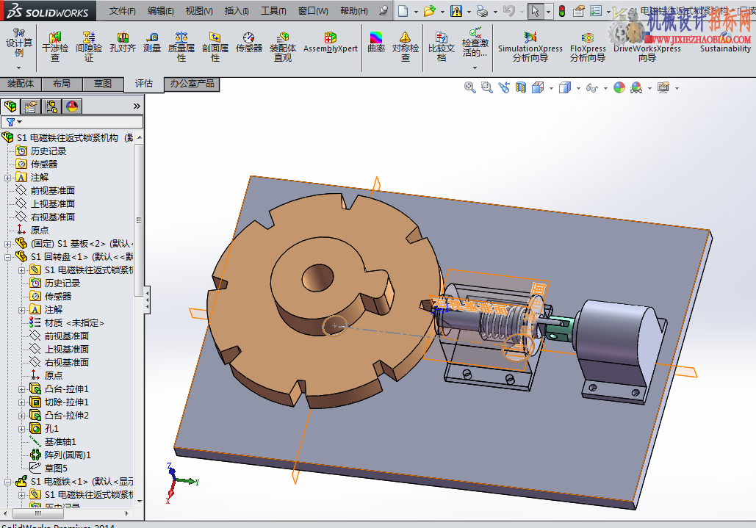Expand 凸台-拉伸1 feature
Image resolution: width=756 pixels, height=528 pixels.
22,389
